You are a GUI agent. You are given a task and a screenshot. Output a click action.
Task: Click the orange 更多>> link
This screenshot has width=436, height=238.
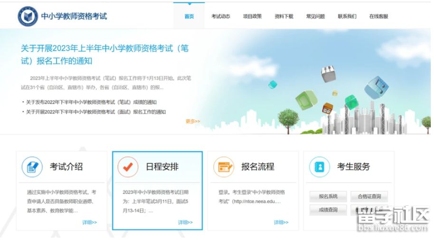pyautogui.click(x=193, y=121)
